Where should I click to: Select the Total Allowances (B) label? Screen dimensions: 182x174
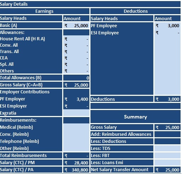[31, 78]
